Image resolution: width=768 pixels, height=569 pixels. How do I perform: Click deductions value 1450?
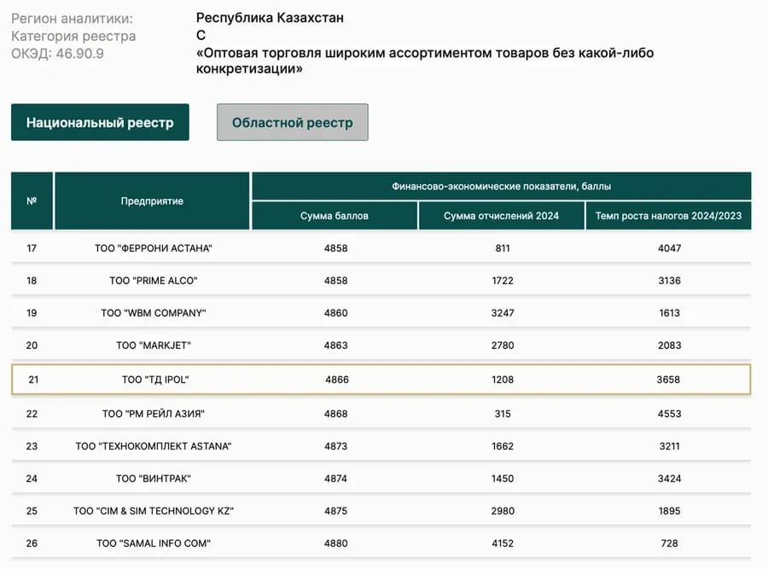(x=503, y=479)
